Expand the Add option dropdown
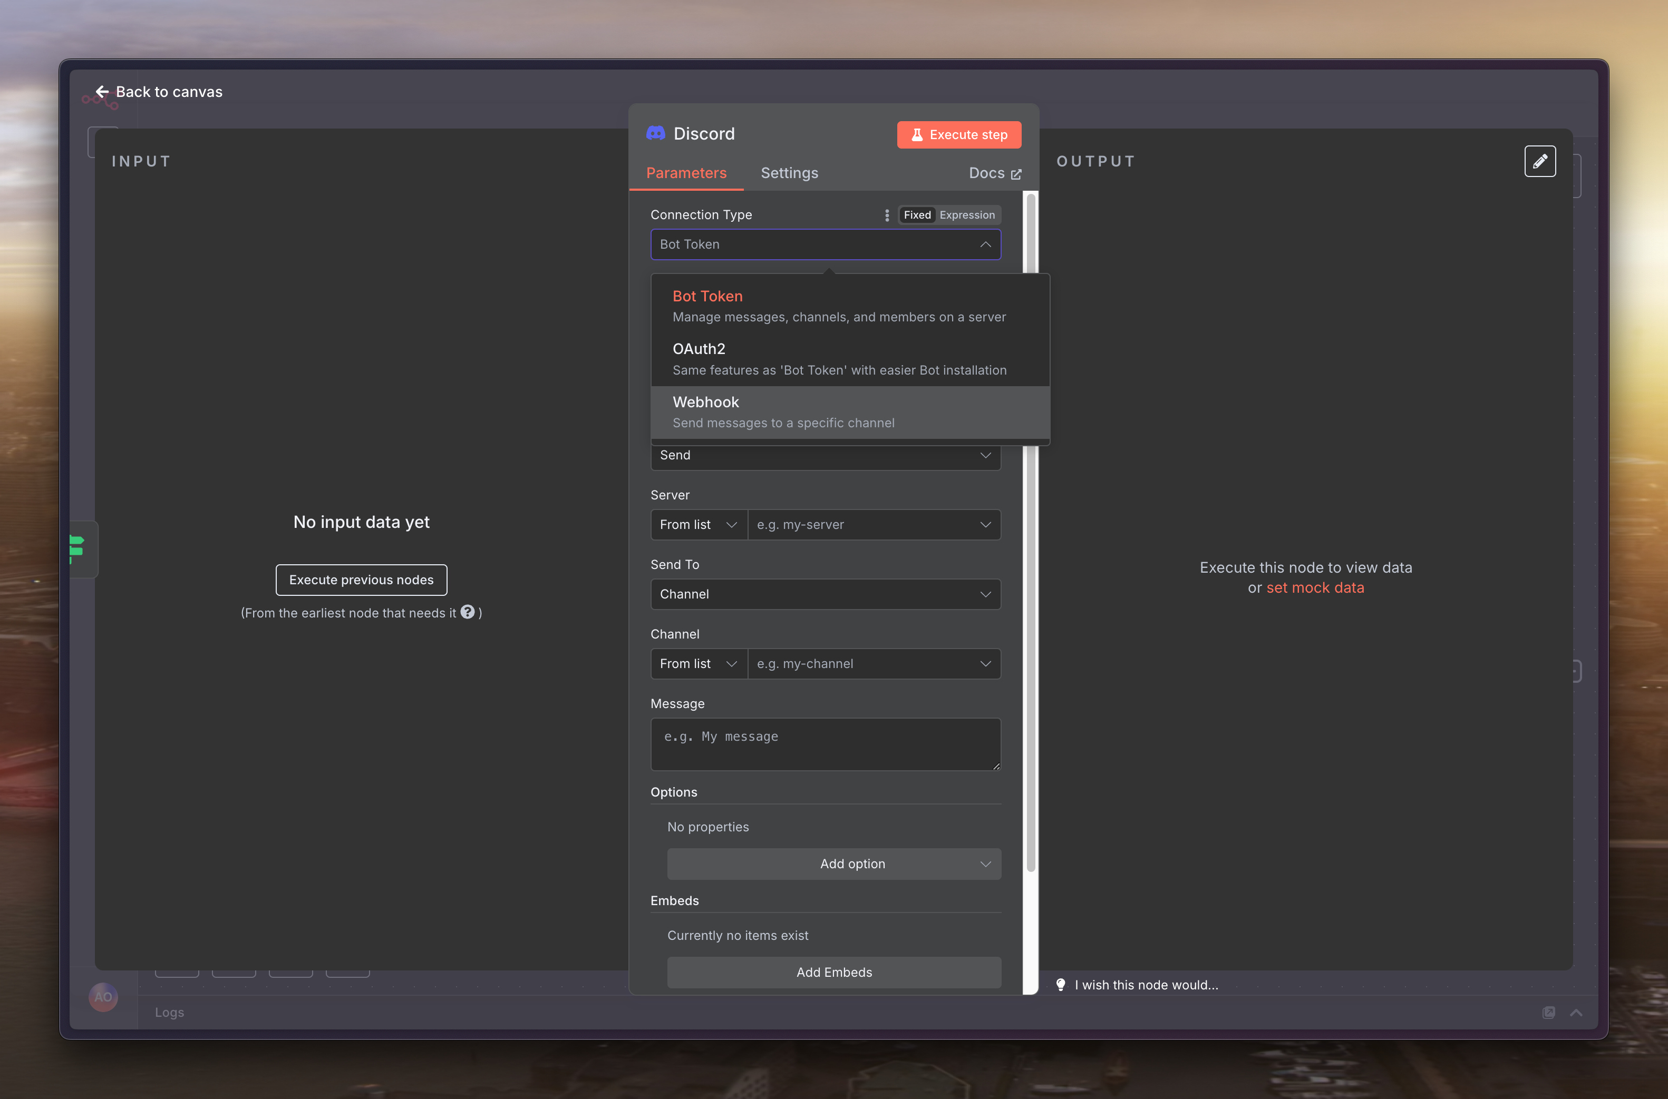1668x1099 pixels. pyautogui.click(x=833, y=863)
